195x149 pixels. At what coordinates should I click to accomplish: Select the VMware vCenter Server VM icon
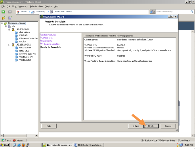click(16, 38)
